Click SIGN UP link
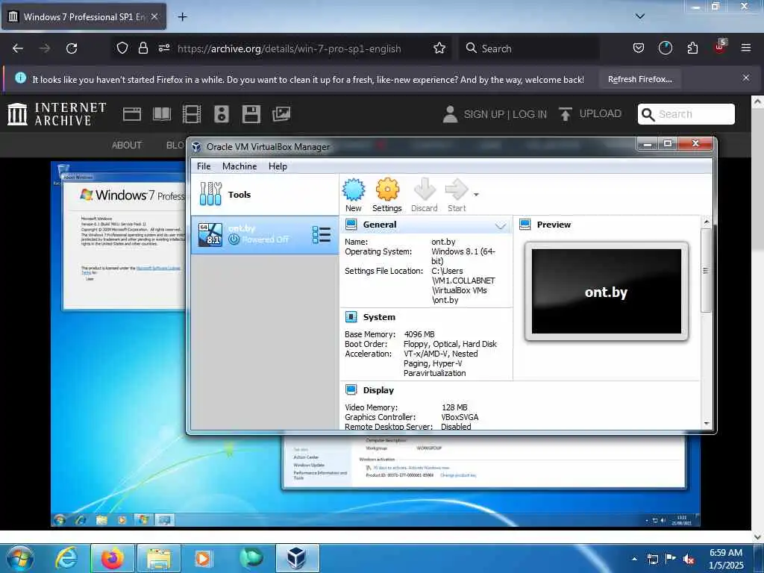Viewport: 764px width, 573px height. click(483, 114)
